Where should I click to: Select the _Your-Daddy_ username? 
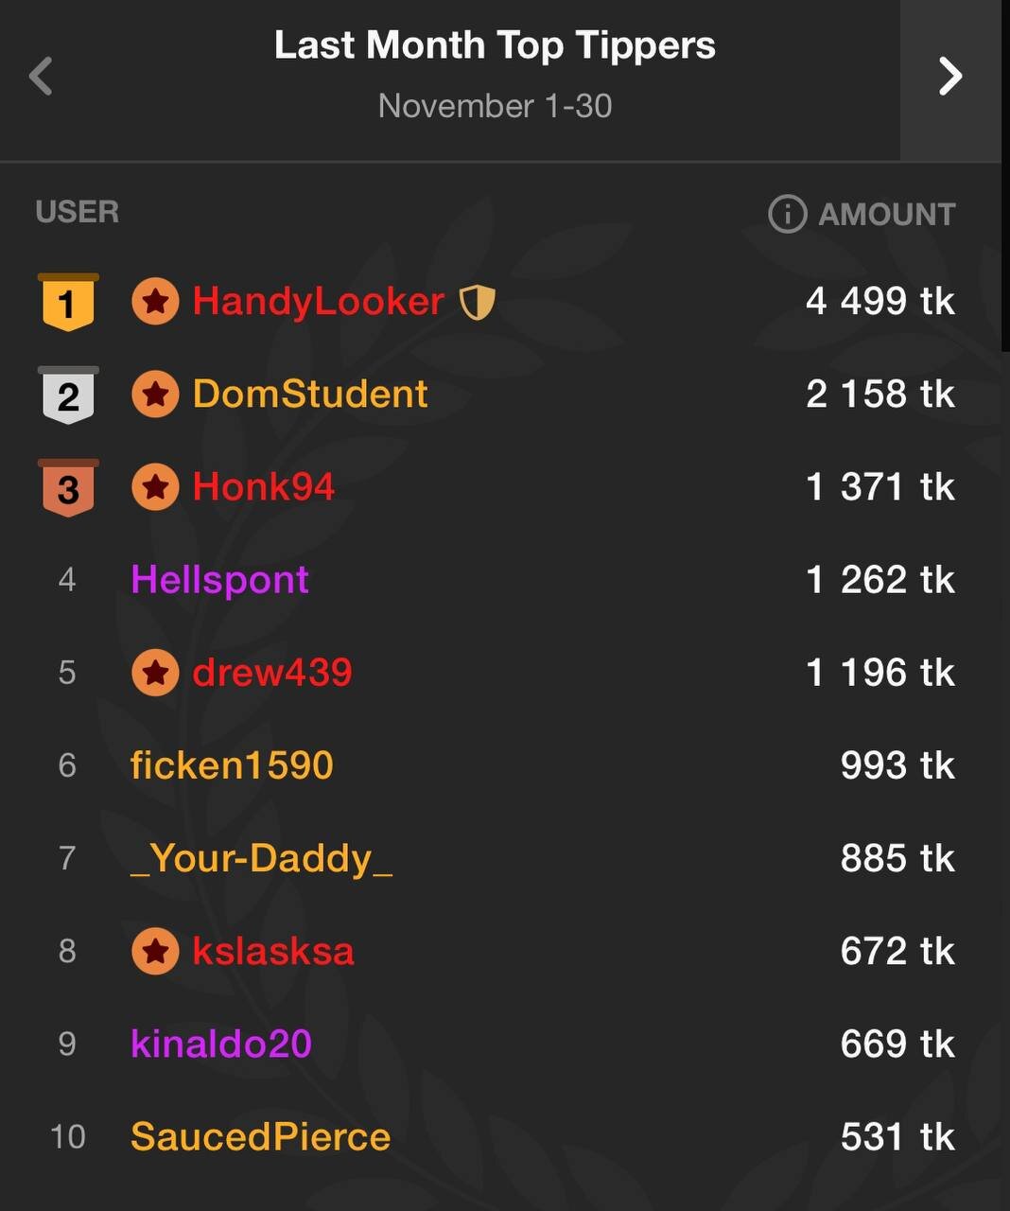tap(261, 858)
